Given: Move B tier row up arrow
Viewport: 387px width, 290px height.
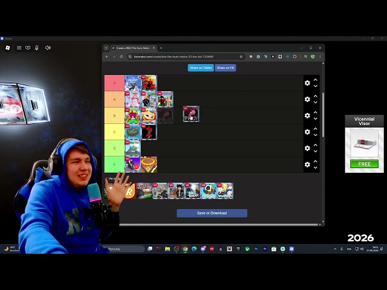Looking at the screenshot, I should click(316, 112).
